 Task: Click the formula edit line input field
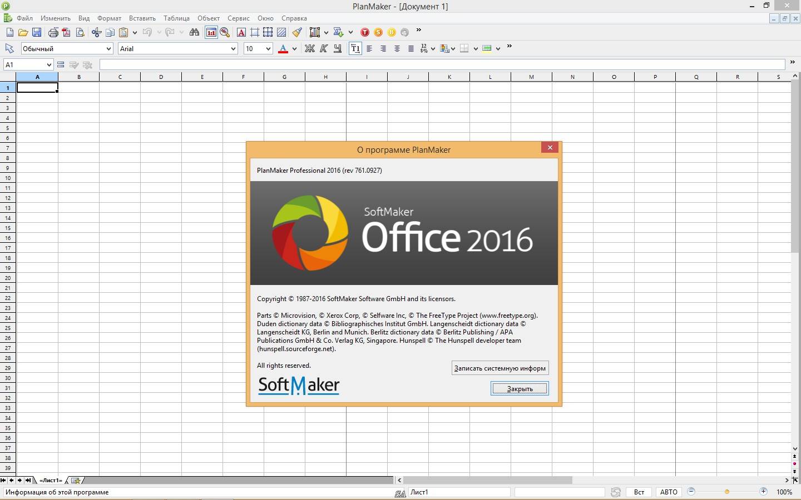point(442,64)
